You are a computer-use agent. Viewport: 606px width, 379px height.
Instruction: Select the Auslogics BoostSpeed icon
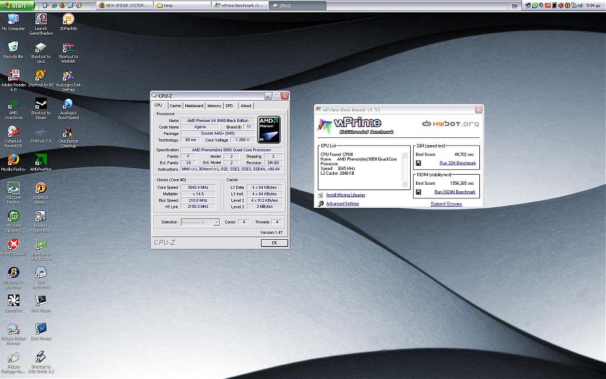[69, 109]
